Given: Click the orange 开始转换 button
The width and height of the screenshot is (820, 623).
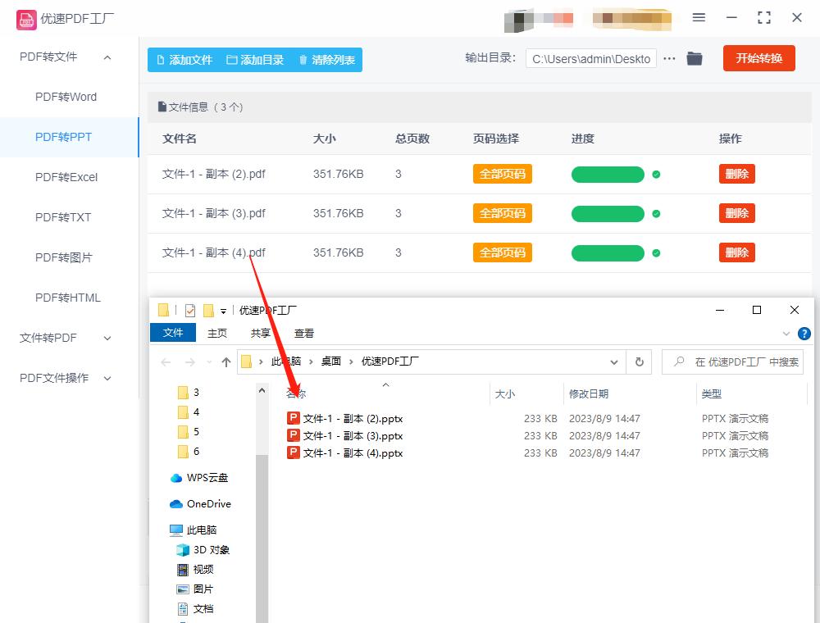Looking at the screenshot, I should click(758, 58).
